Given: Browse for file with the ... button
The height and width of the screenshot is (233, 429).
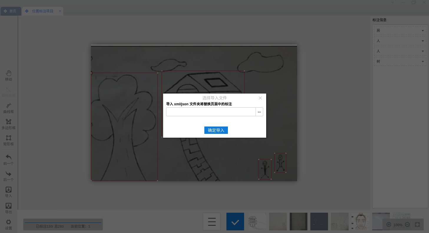Looking at the screenshot, I should (x=259, y=112).
